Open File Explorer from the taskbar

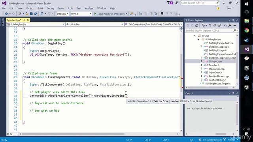tap(247, 21)
